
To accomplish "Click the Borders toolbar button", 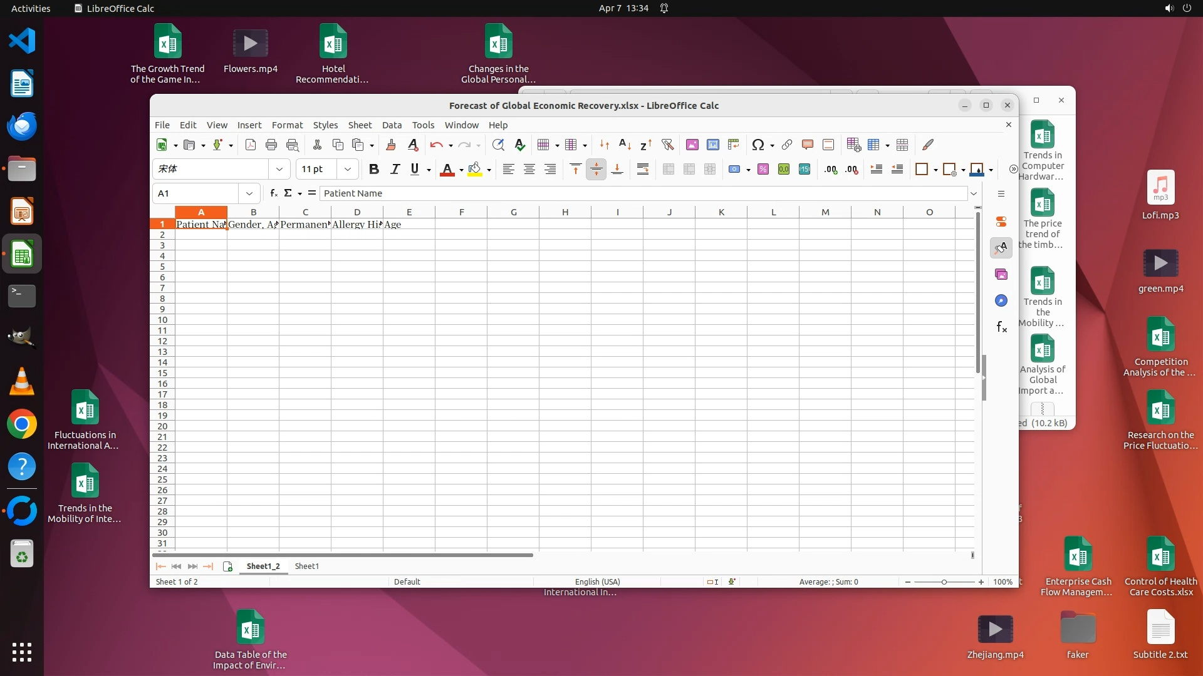I will click(x=922, y=169).
